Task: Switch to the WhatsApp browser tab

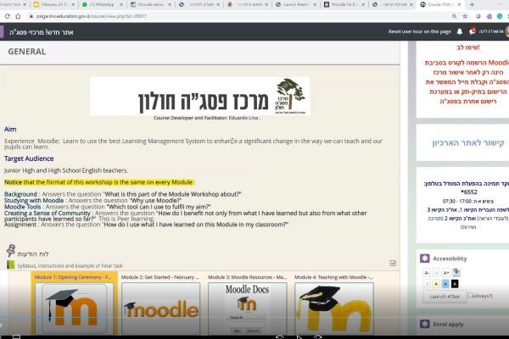Action: 103,4
